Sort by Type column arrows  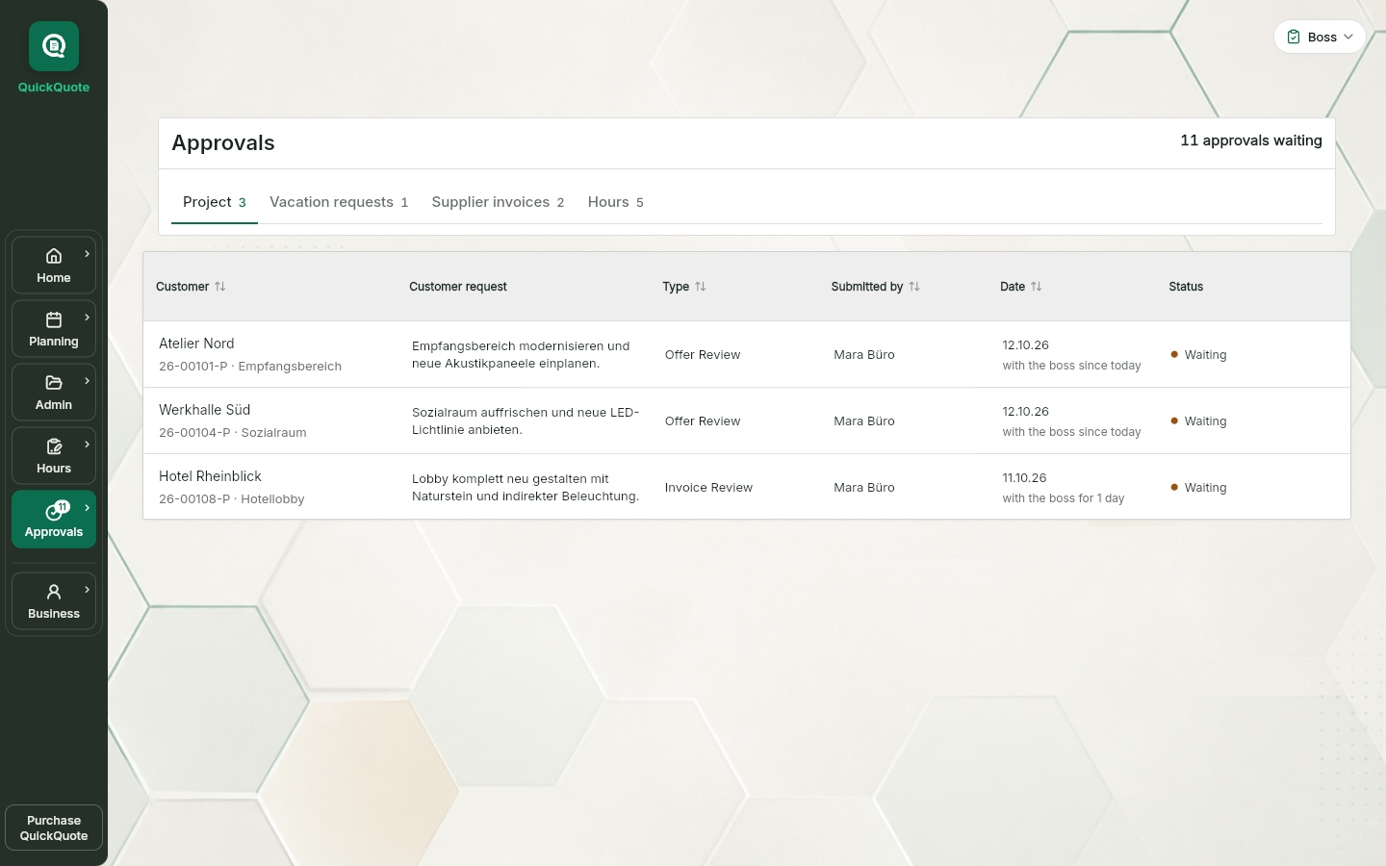coord(701,287)
